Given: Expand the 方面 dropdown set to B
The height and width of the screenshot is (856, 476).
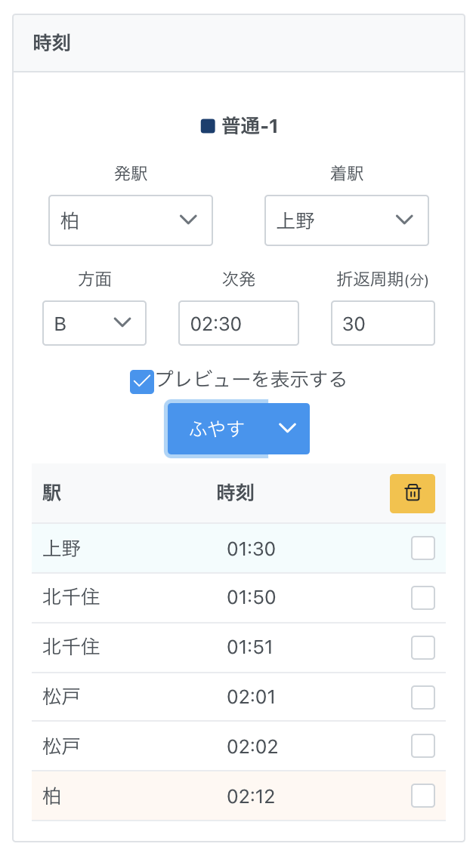Looking at the screenshot, I should tap(94, 323).
